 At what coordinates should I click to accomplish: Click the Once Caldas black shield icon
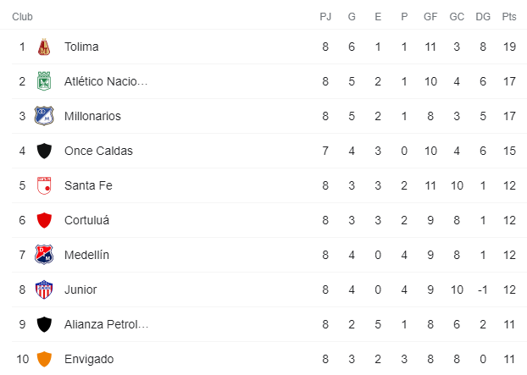(44, 151)
